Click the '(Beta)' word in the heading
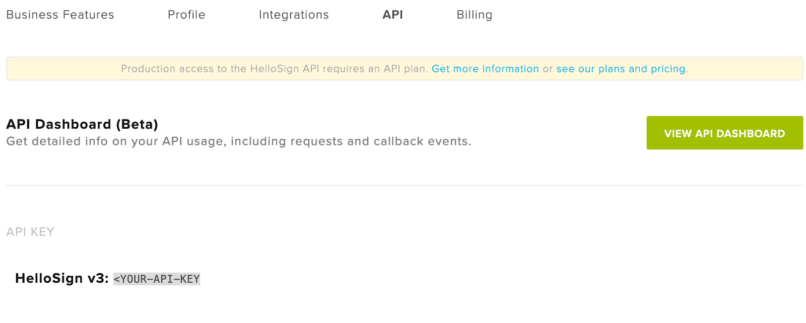The height and width of the screenshot is (323, 806). pos(137,124)
